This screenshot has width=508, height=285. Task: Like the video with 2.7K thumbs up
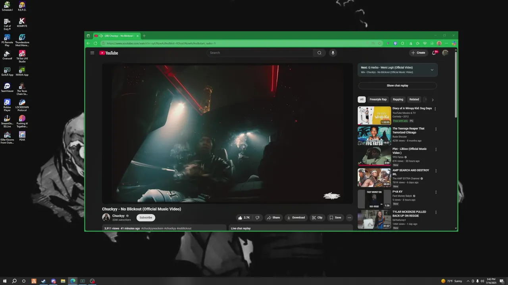click(244, 218)
